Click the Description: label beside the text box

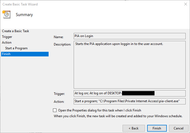(x=63, y=44)
